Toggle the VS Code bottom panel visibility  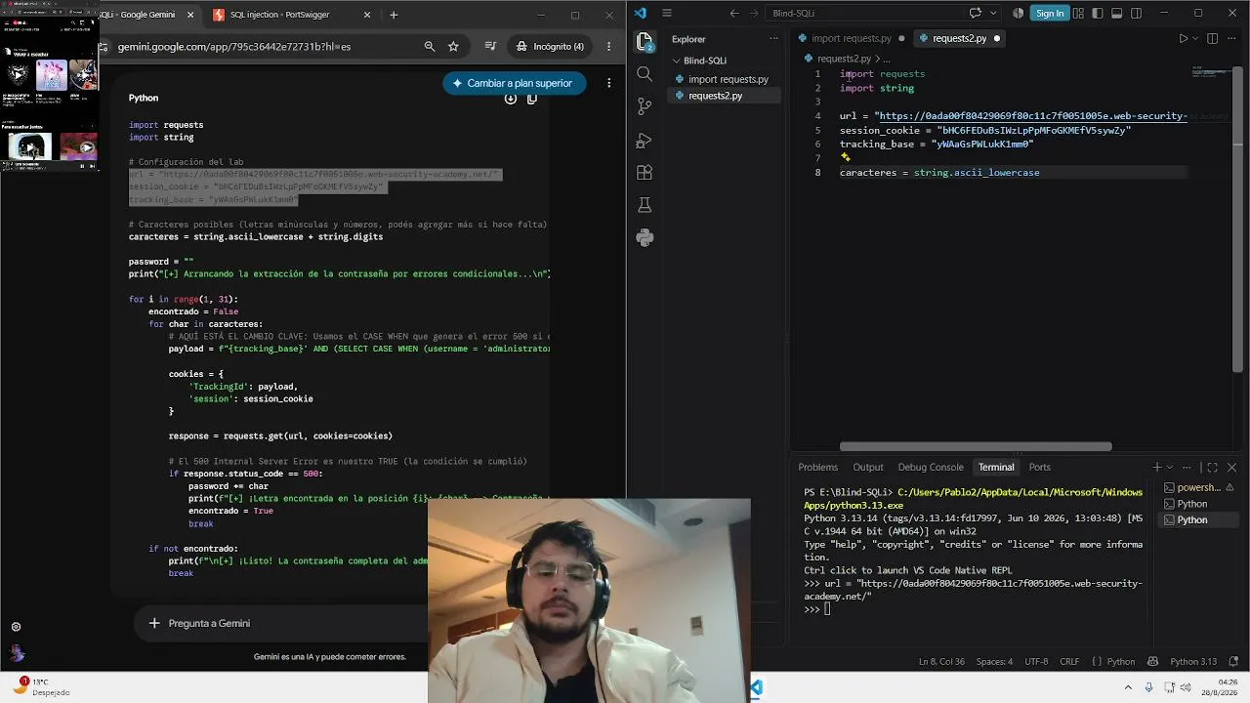click(1117, 13)
